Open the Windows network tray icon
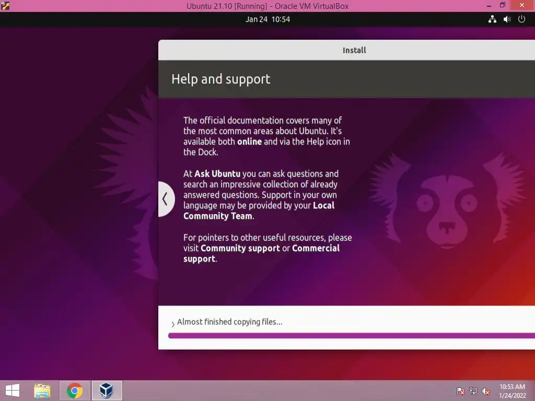This screenshot has width=535, height=401. pyautogui.click(x=473, y=391)
